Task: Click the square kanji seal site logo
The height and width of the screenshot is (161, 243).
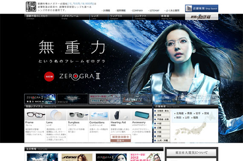Action: click(x=31, y=7)
